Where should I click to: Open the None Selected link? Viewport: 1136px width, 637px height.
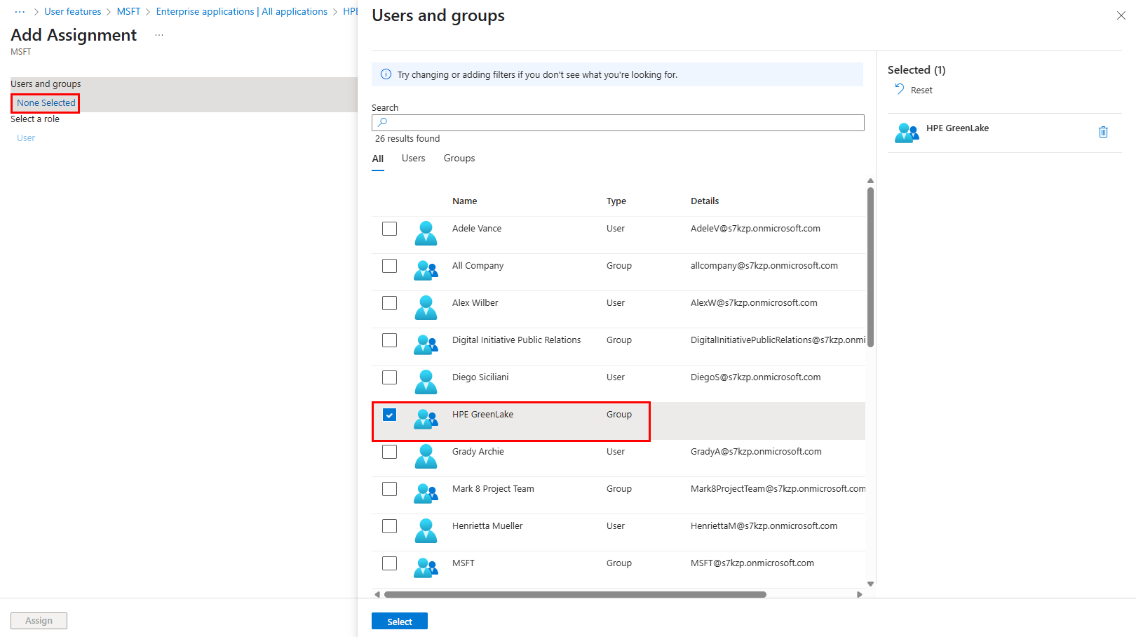[x=46, y=103]
